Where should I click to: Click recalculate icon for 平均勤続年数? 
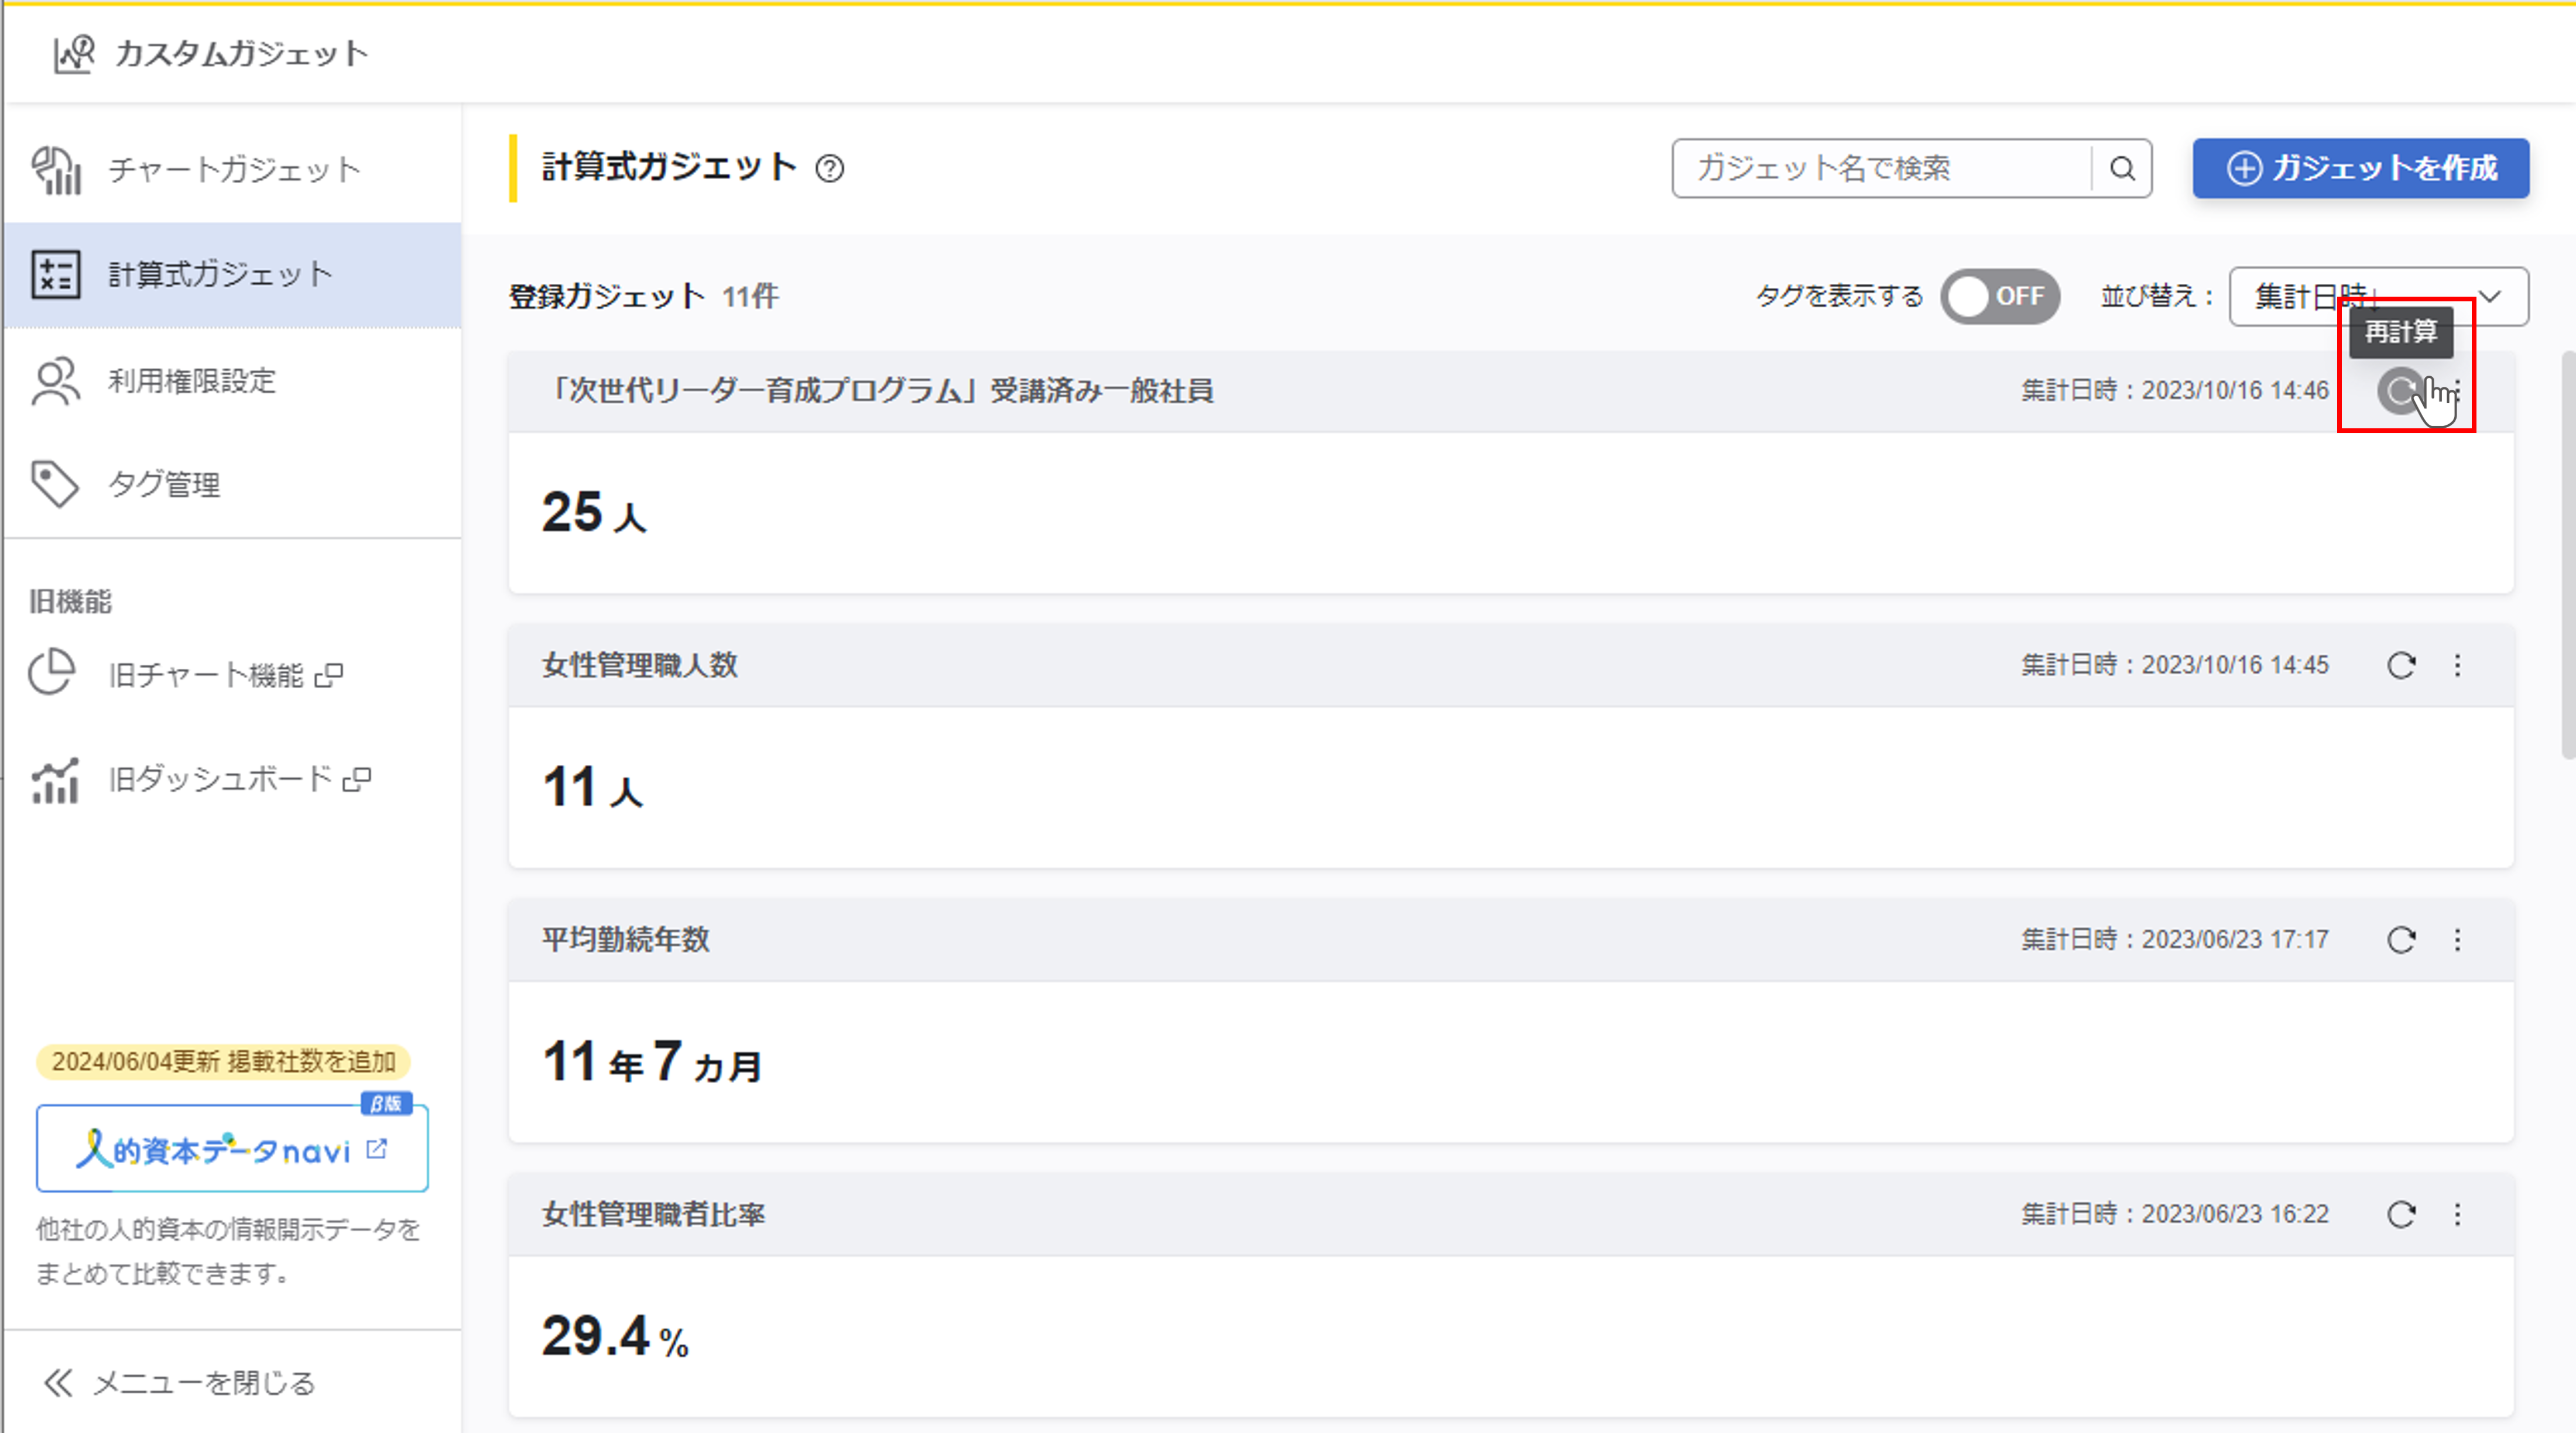(2401, 939)
